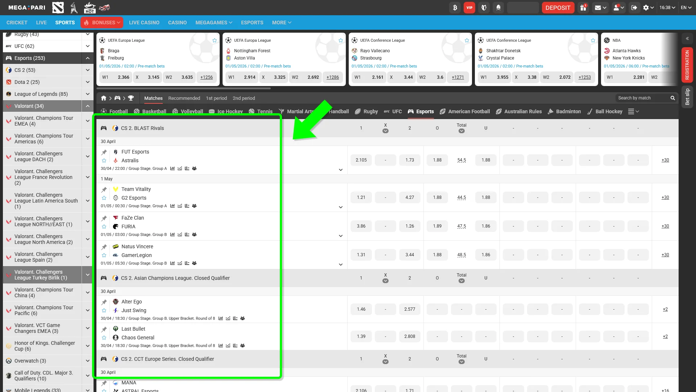This screenshot has width=696, height=392.
Task: Star the FaZe Clan vs FURIA match
Action: 104,226
